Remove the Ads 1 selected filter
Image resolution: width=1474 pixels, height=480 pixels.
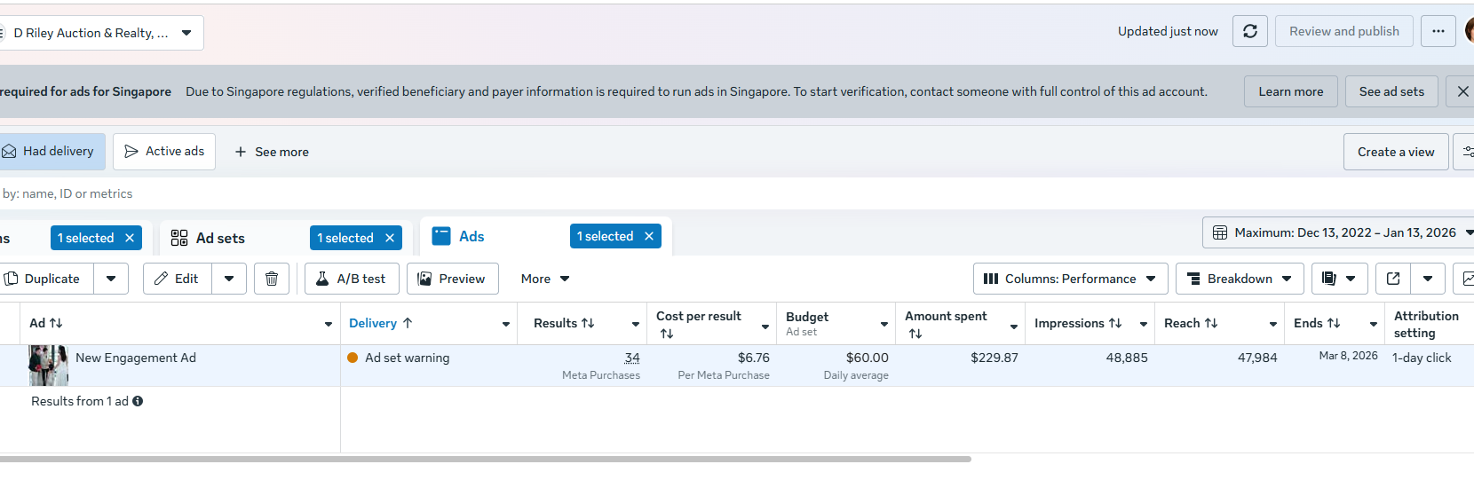pyautogui.click(x=649, y=236)
